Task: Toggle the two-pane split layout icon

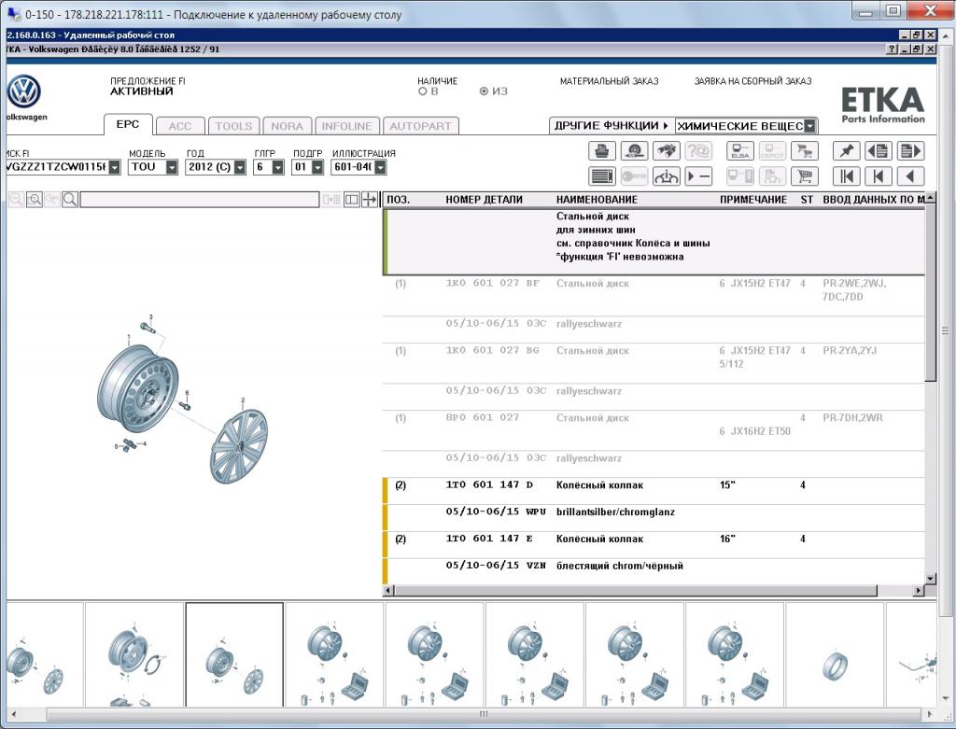Action: (352, 200)
